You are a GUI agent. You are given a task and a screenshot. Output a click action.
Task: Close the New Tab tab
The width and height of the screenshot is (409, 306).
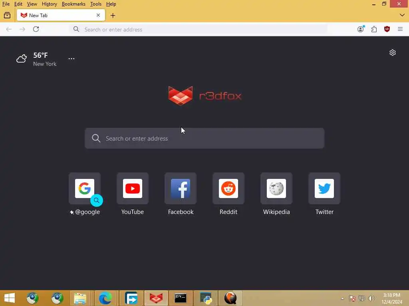(x=98, y=16)
